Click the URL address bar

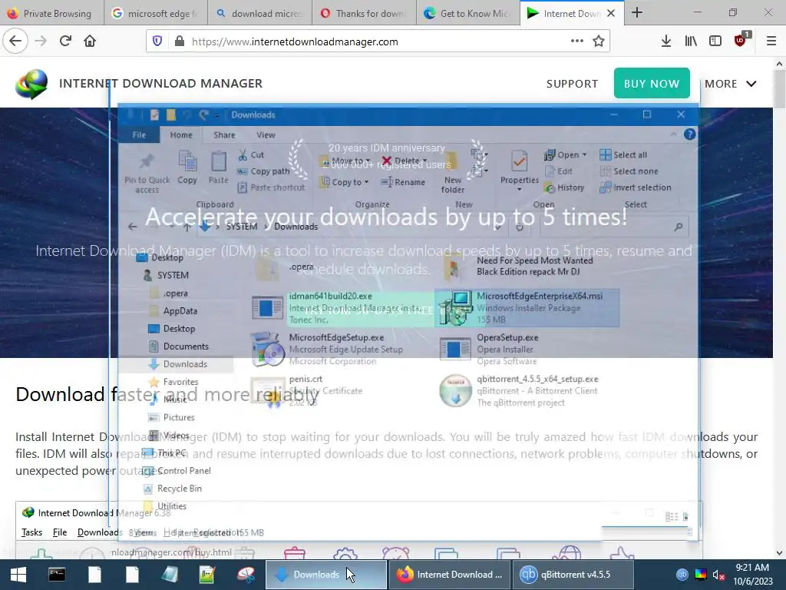[378, 41]
